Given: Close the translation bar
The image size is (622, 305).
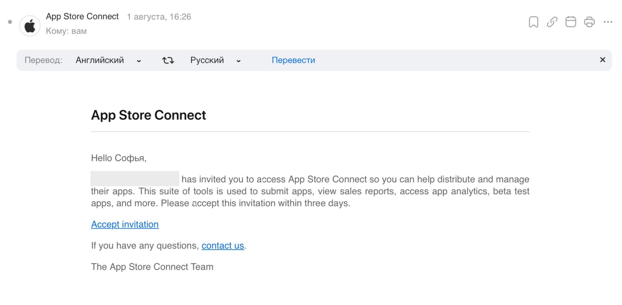Looking at the screenshot, I should [x=602, y=60].
